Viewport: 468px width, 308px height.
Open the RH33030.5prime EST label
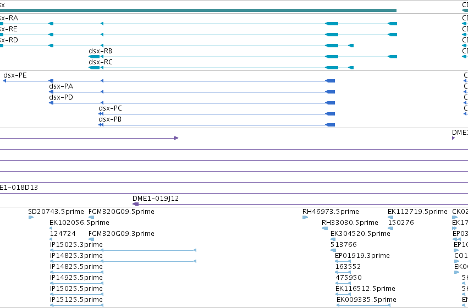click(x=350, y=223)
